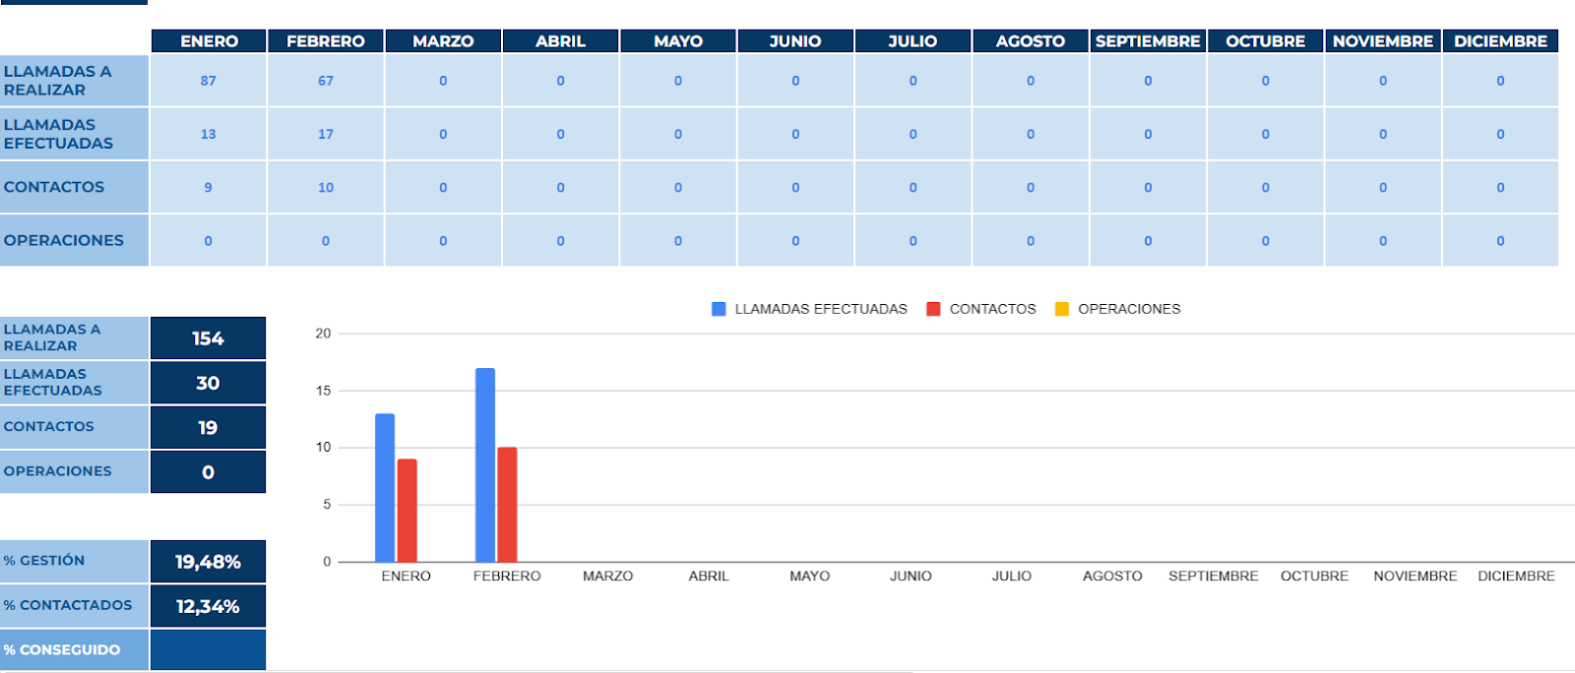Click the total LLAMADAS EFECTUADAS value 30

(x=208, y=383)
